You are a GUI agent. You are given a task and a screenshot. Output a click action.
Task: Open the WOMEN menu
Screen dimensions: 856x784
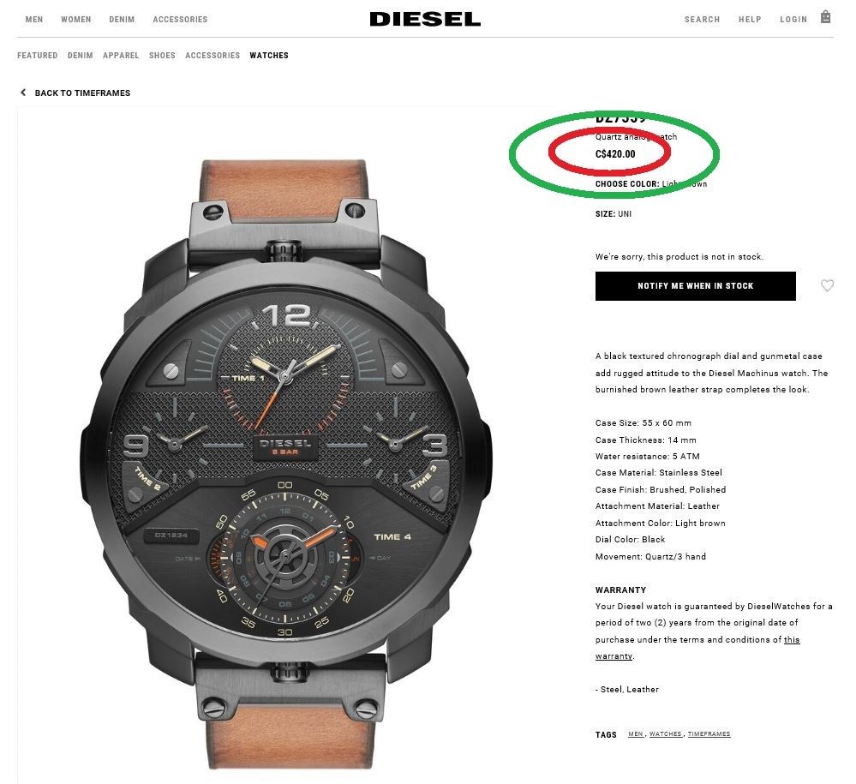click(x=76, y=19)
